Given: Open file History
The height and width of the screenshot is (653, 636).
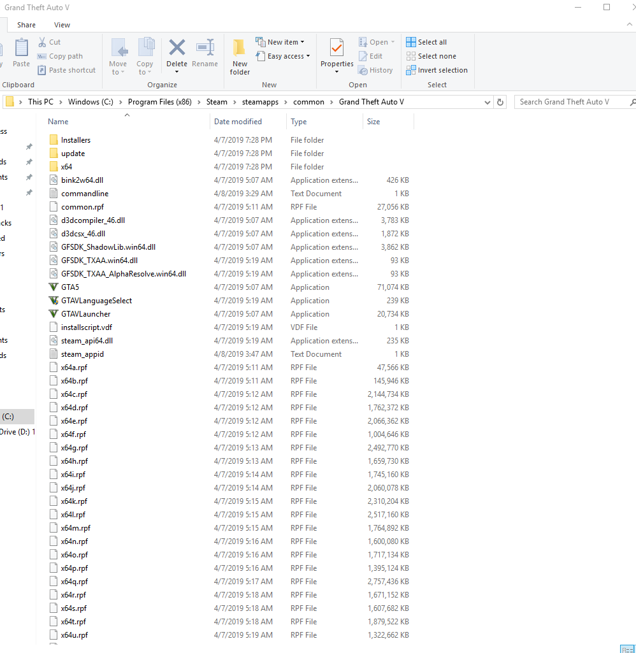Looking at the screenshot, I should [x=376, y=70].
